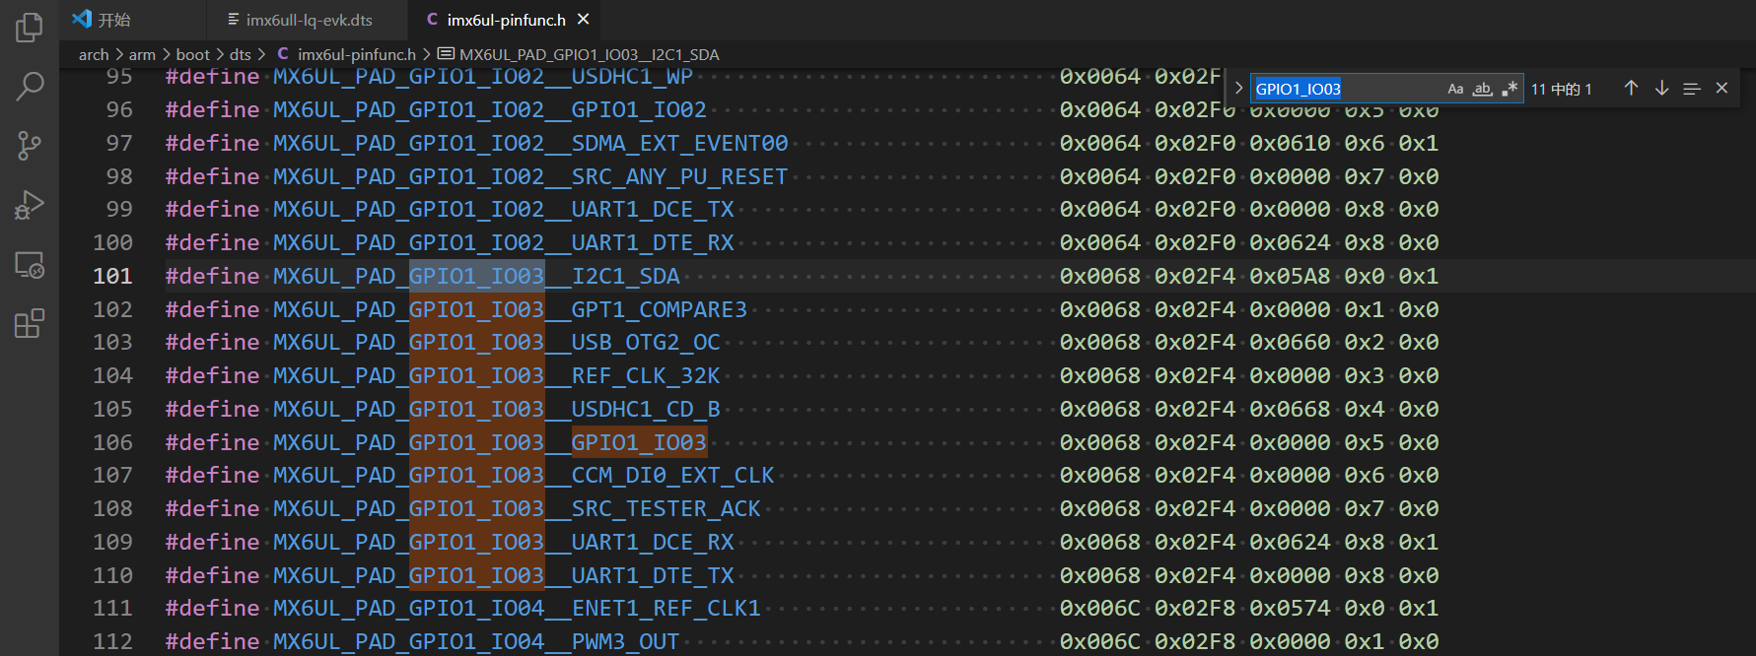Viewport: 1756px width, 656px height.
Task: Click the 0x05A8 value on line 101
Action: pyautogui.click(x=1290, y=276)
